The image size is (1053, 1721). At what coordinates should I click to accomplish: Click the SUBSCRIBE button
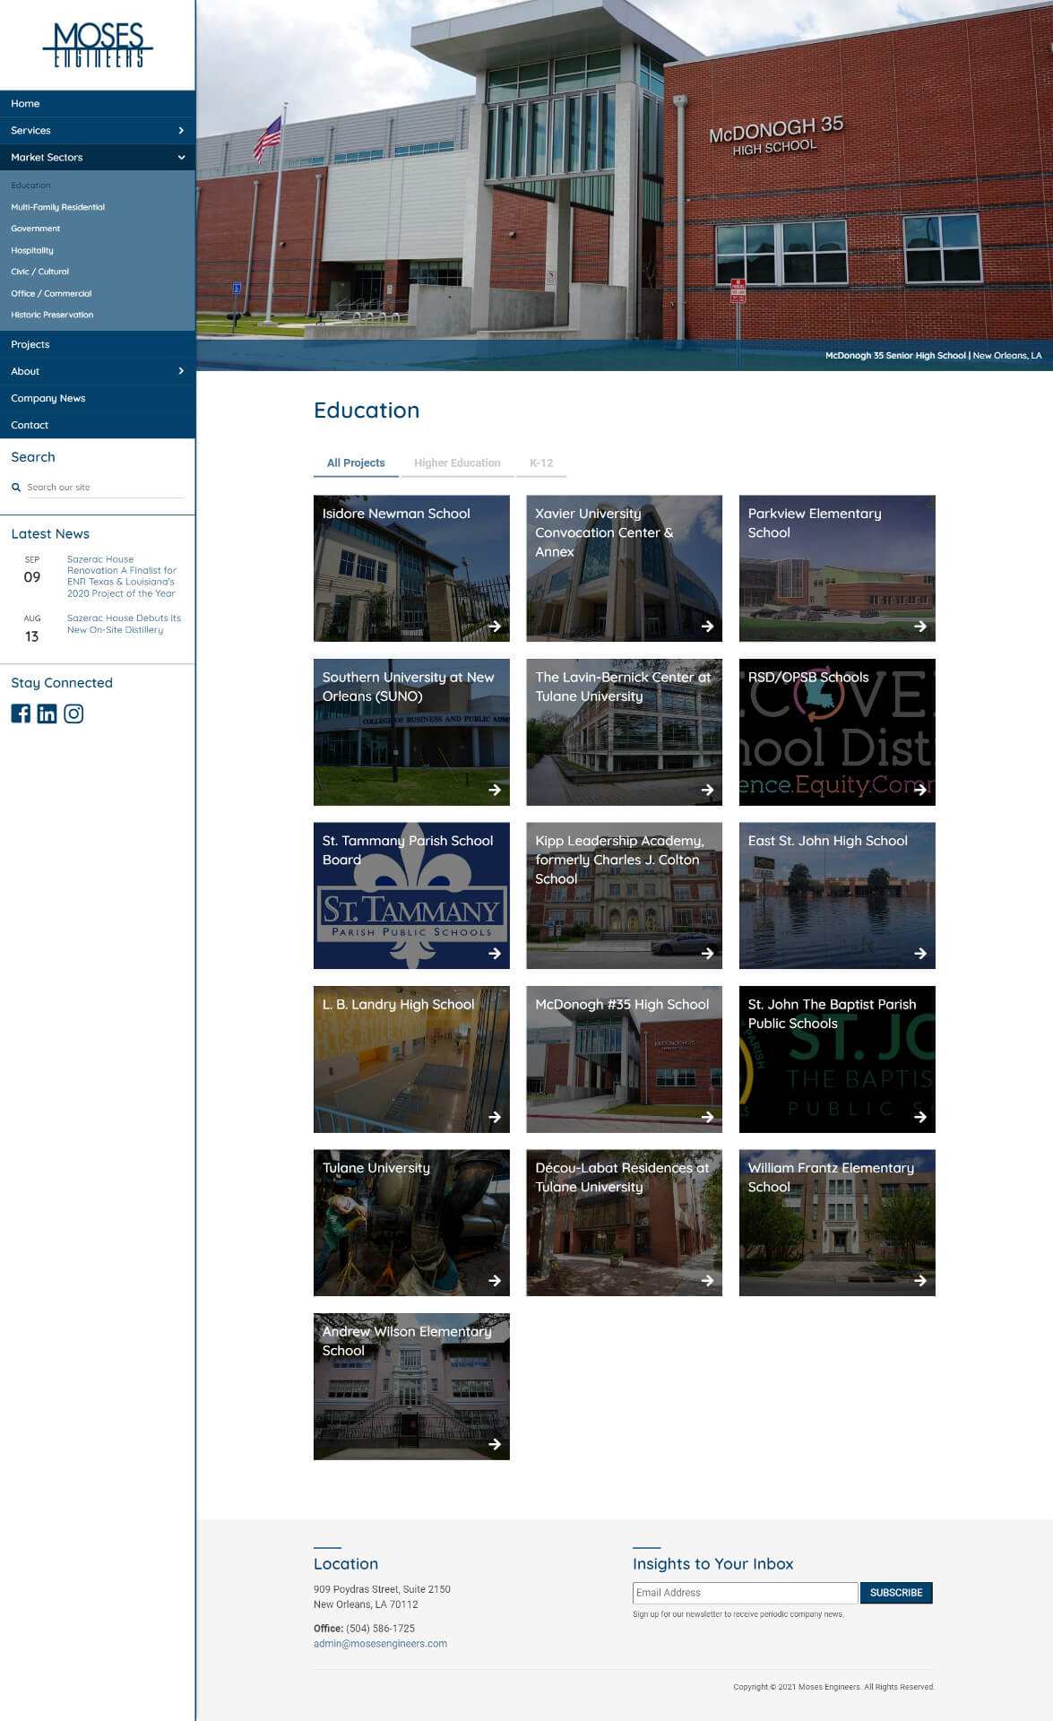click(896, 1593)
